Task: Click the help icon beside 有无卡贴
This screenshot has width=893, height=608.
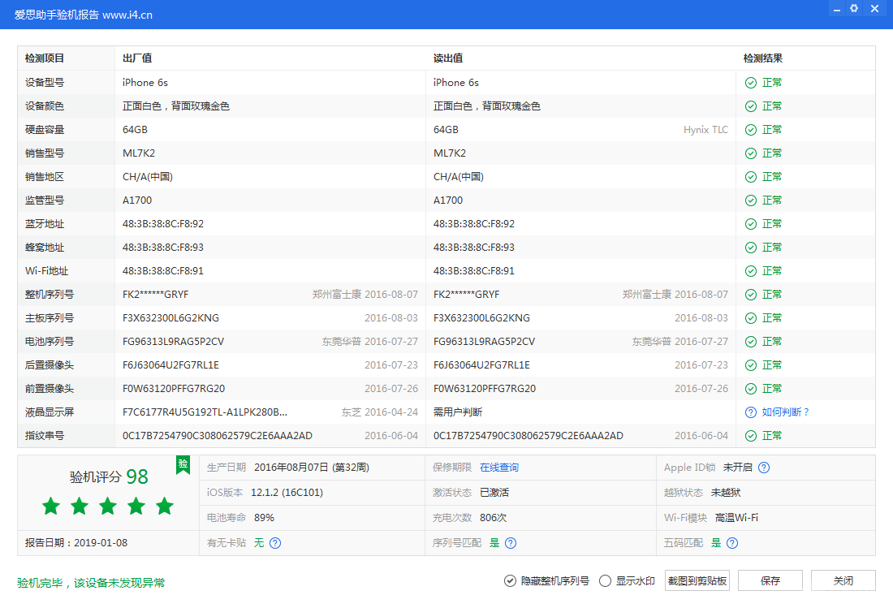Action: click(x=275, y=542)
